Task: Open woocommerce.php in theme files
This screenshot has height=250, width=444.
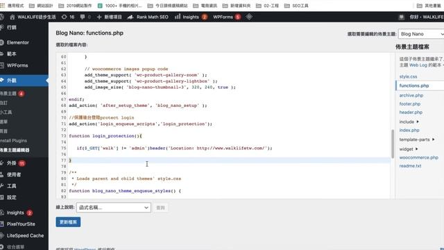Action: (418, 158)
